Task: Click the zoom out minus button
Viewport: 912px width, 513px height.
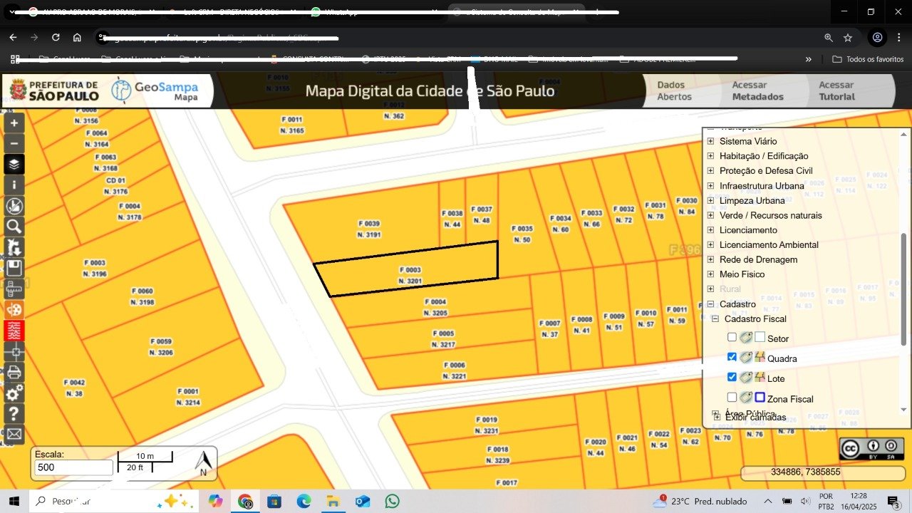Action: (14, 143)
